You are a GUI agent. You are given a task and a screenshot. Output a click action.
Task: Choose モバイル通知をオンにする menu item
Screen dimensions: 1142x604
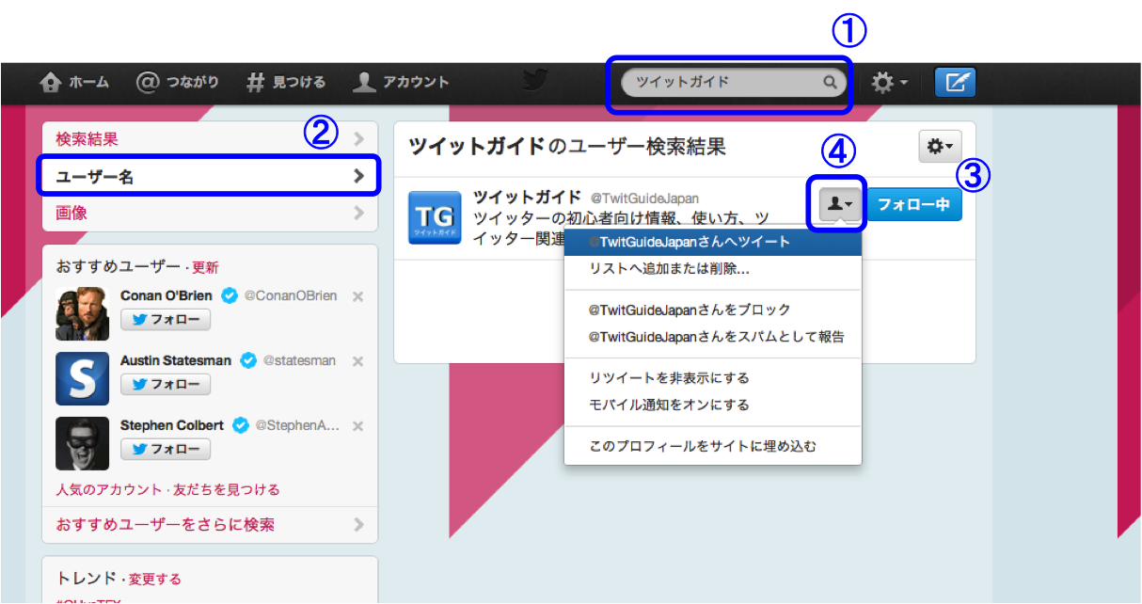point(713,405)
